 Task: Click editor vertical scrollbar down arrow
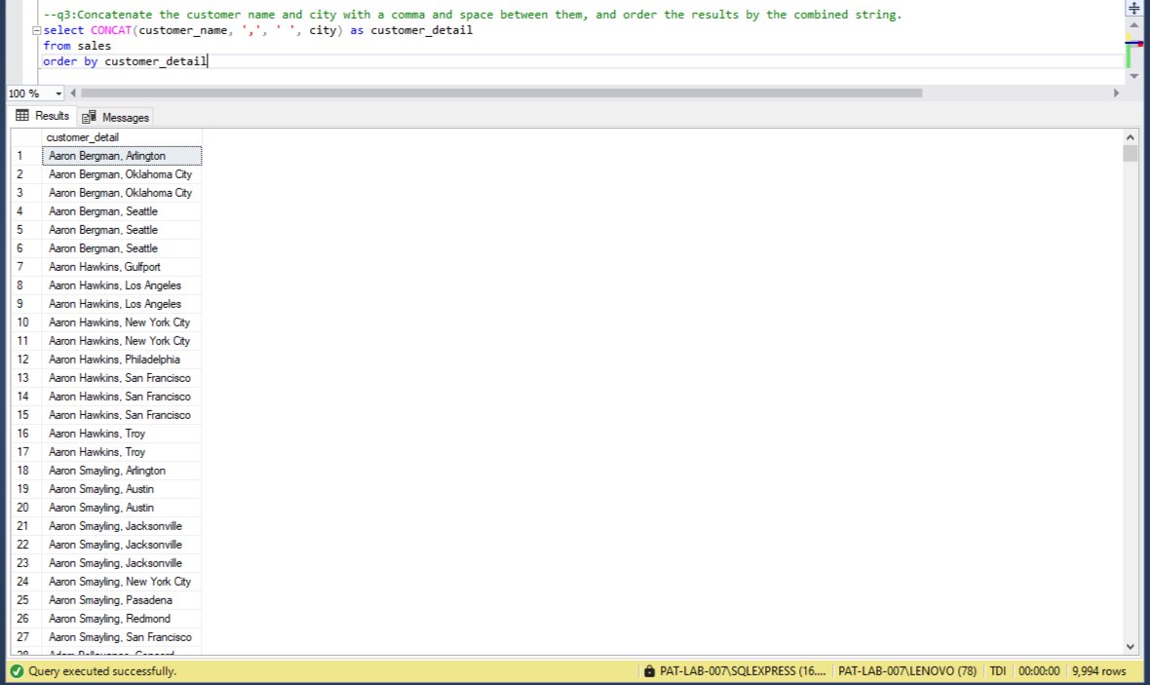[x=1133, y=76]
